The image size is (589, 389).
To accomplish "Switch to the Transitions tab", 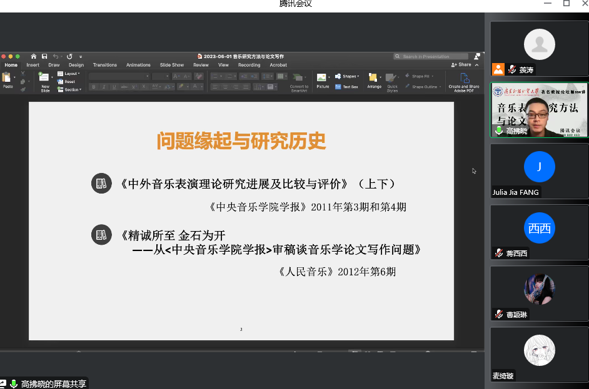I will point(104,65).
